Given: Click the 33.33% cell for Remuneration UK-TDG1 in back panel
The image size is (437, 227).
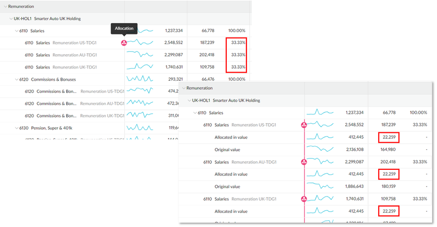Looking at the screenshot, I should coord(238,67).
